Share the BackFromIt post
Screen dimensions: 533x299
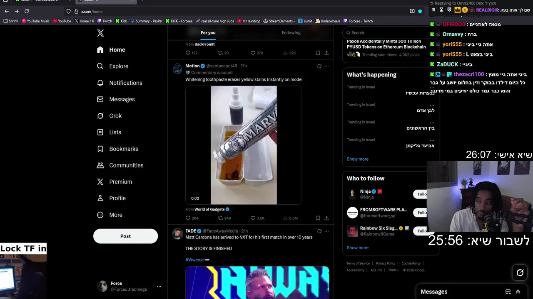click(326, 53)
